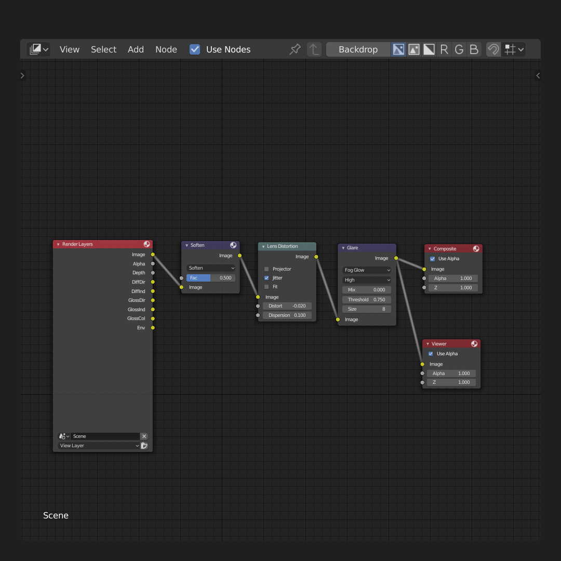The height and width of the screenshot is (561, 561).
Task: Click the Viewer Z value field
Action: [451, 383]
